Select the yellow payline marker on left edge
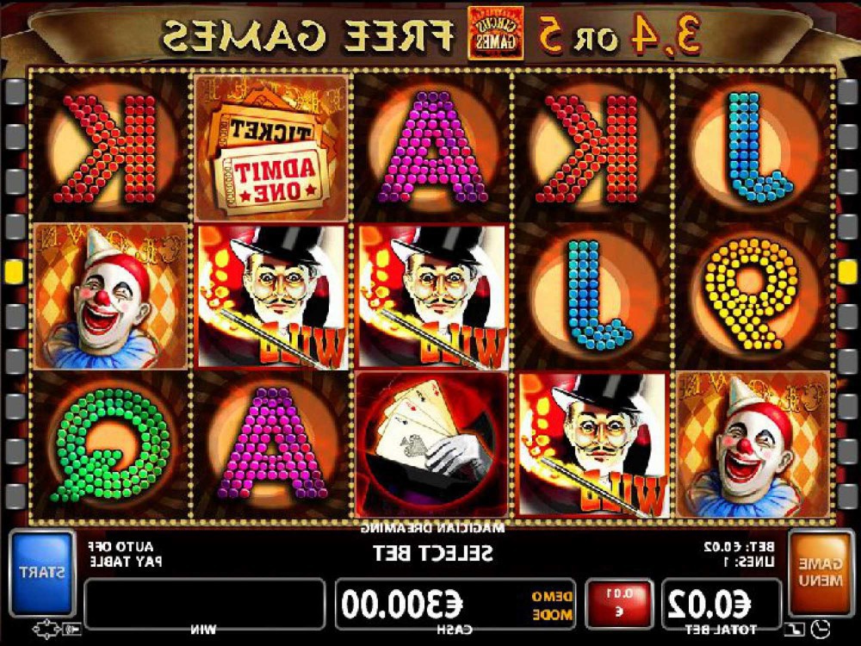861x646 pixels. [14, 271]
